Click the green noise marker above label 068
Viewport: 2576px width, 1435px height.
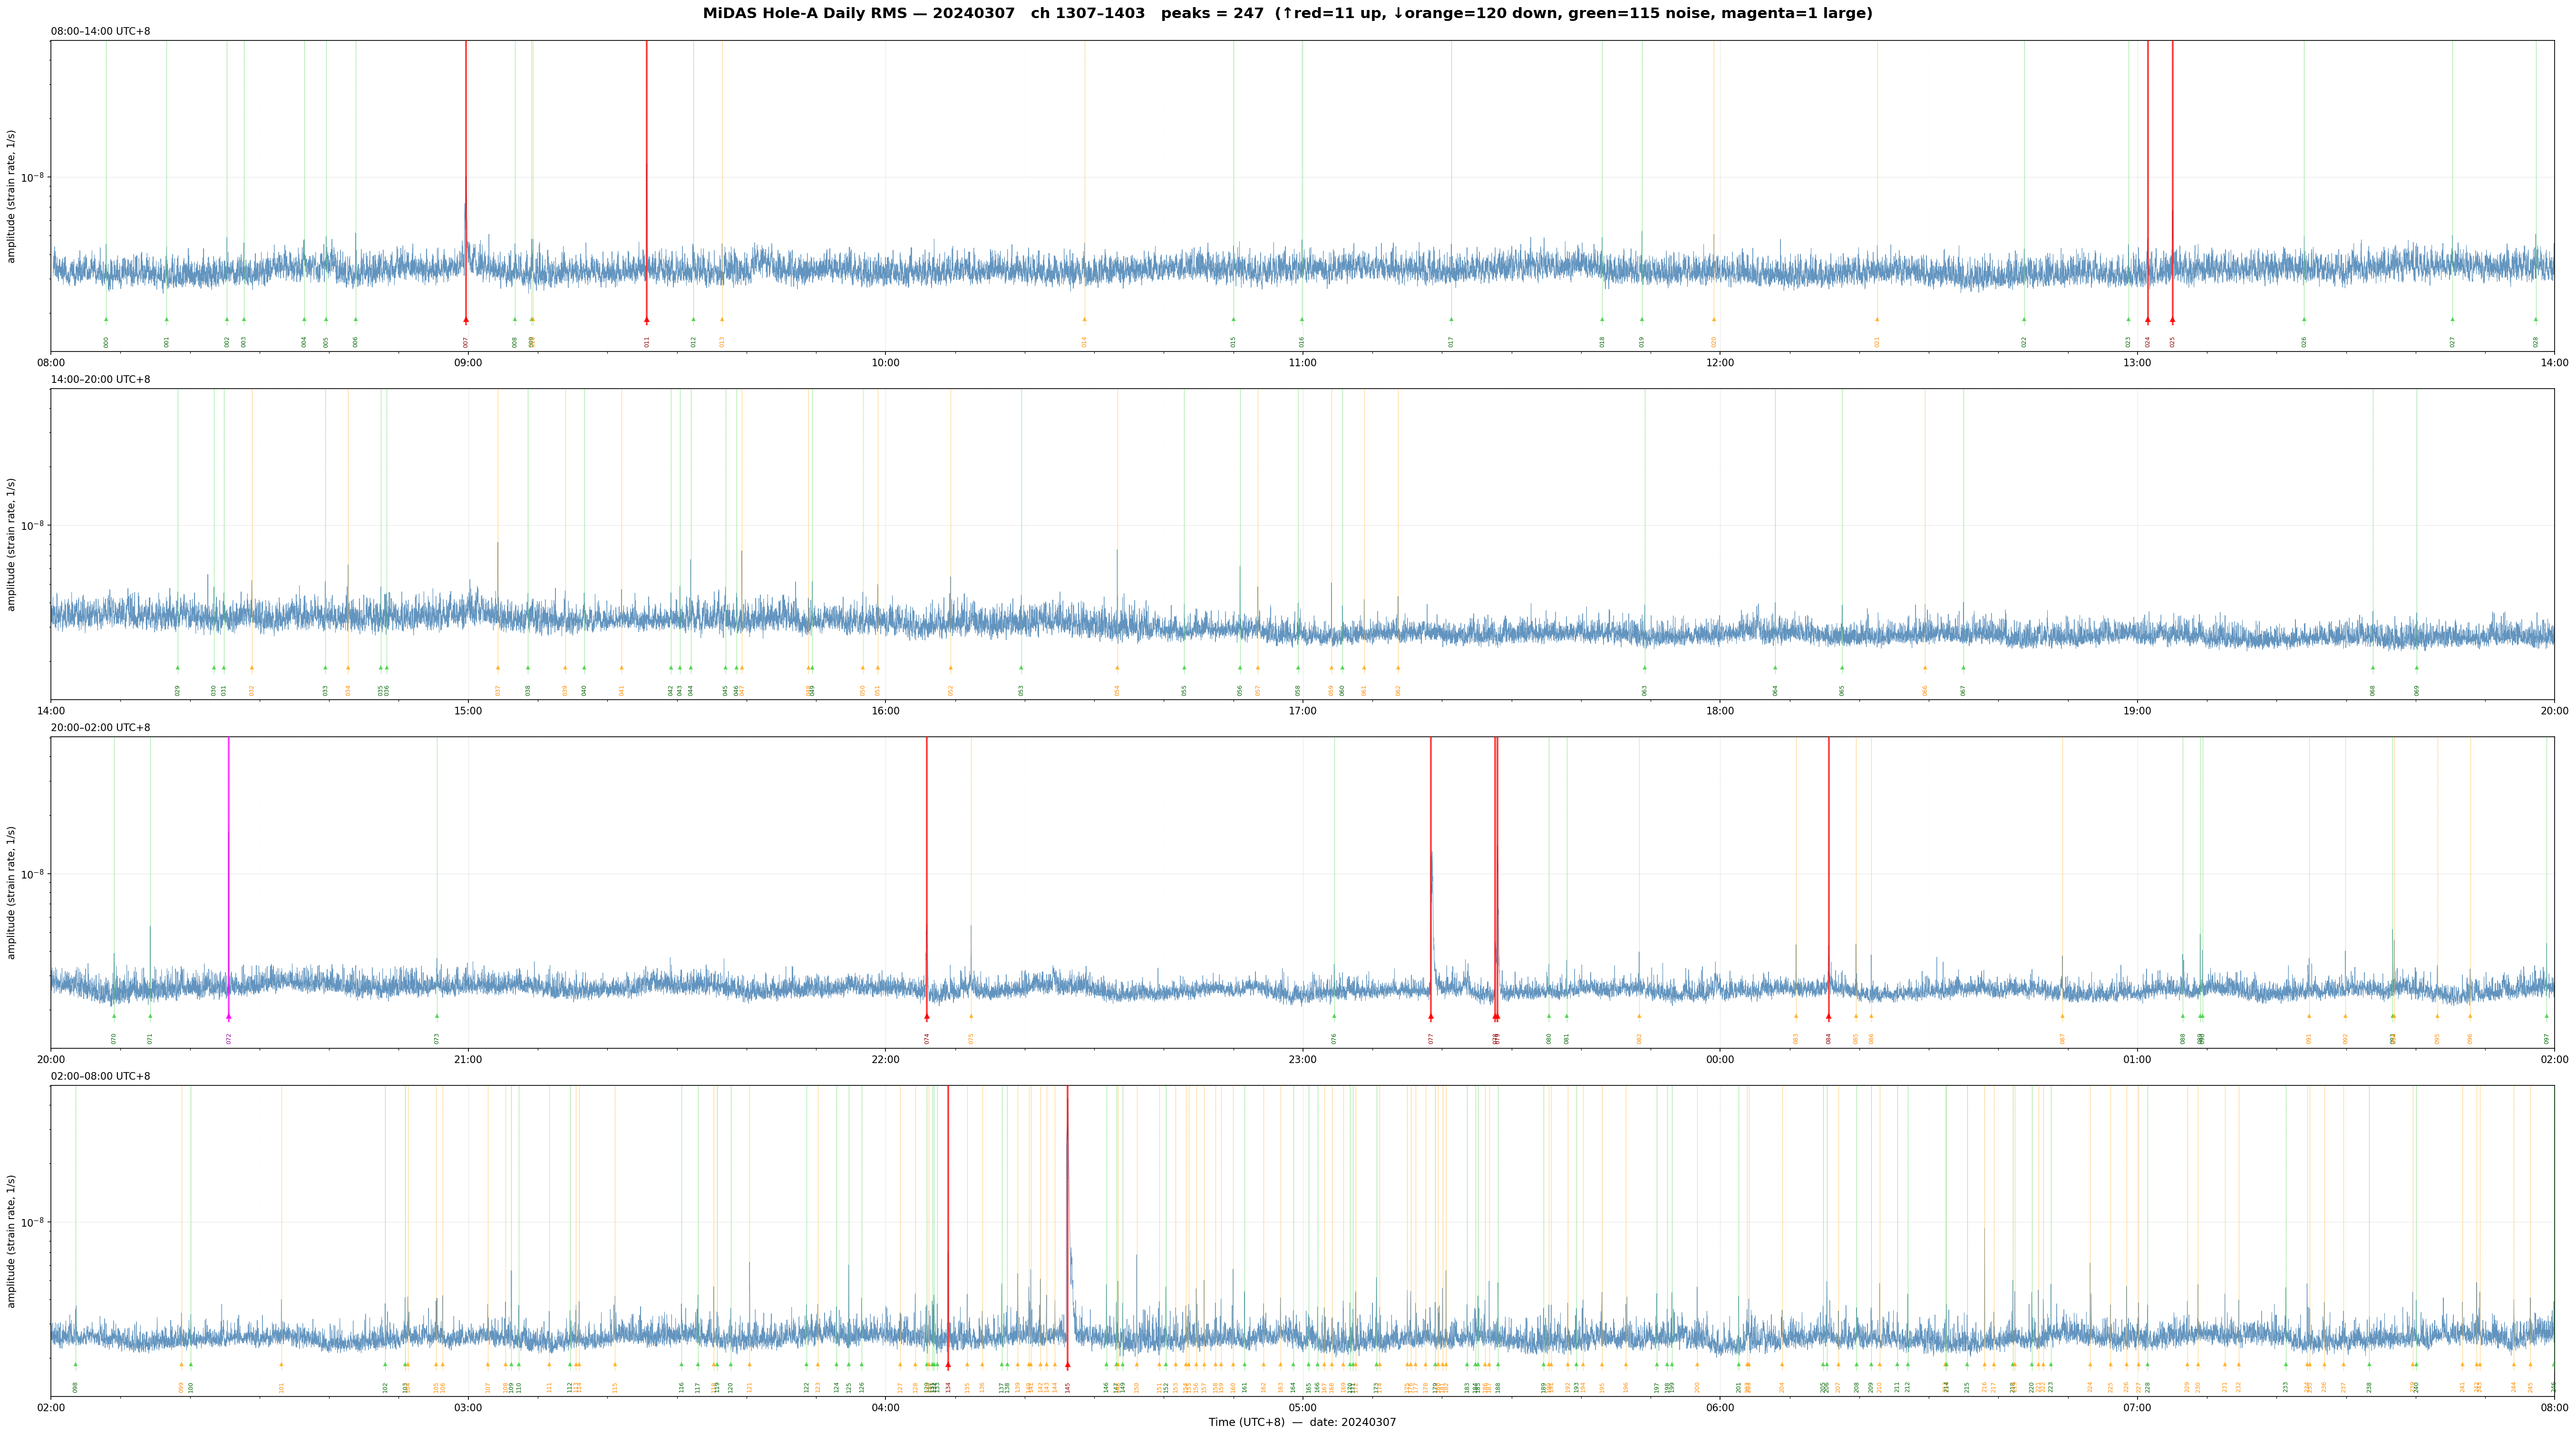coord(2373,668)
